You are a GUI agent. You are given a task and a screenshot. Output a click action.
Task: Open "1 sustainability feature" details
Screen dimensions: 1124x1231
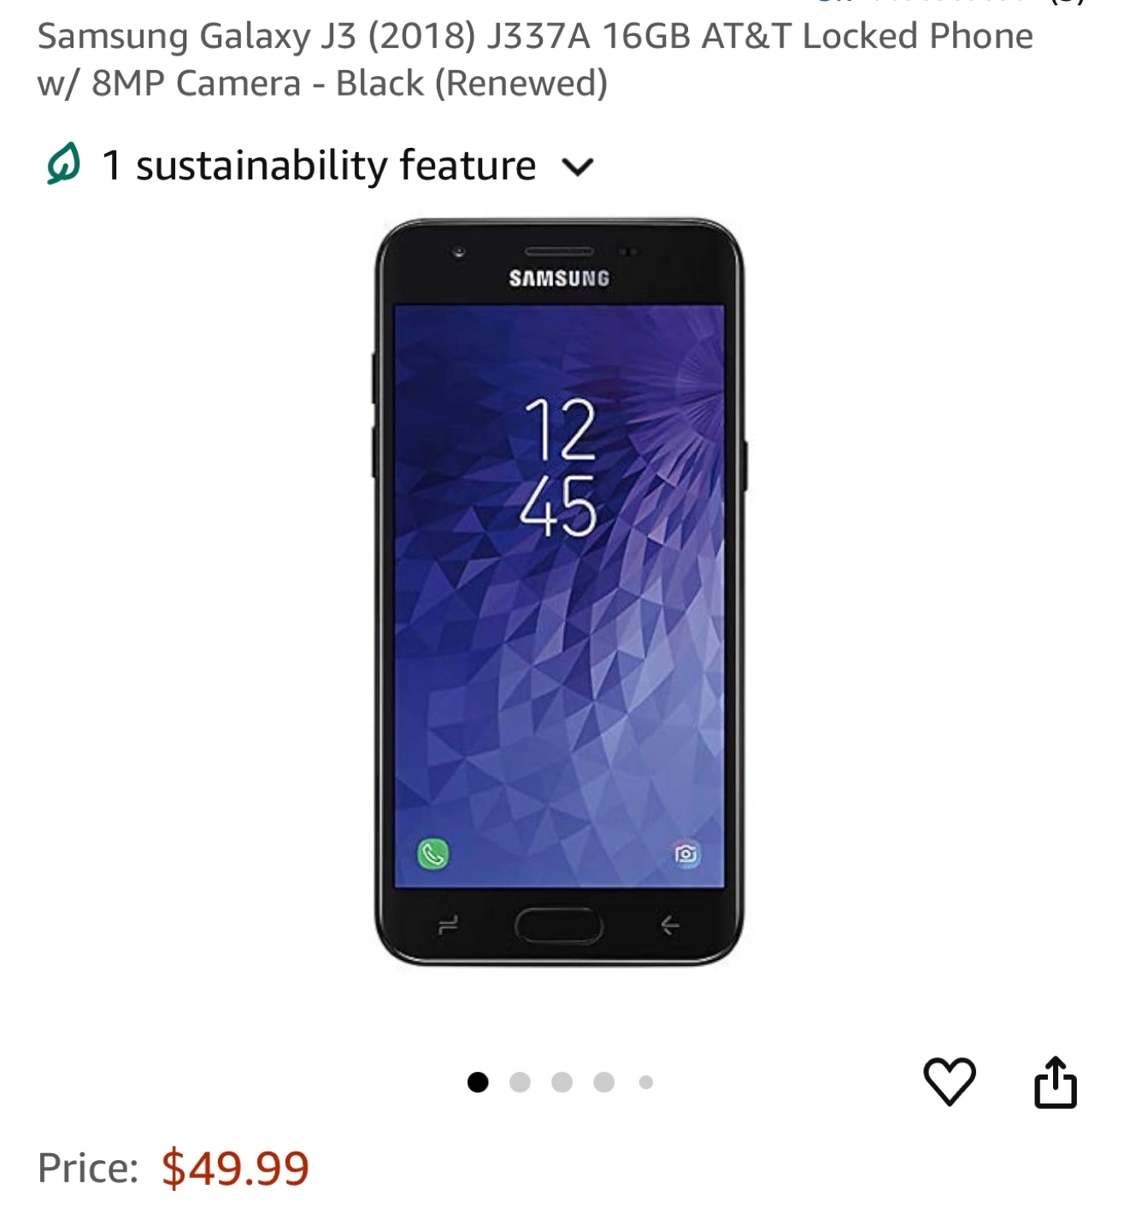coord(319,165)
